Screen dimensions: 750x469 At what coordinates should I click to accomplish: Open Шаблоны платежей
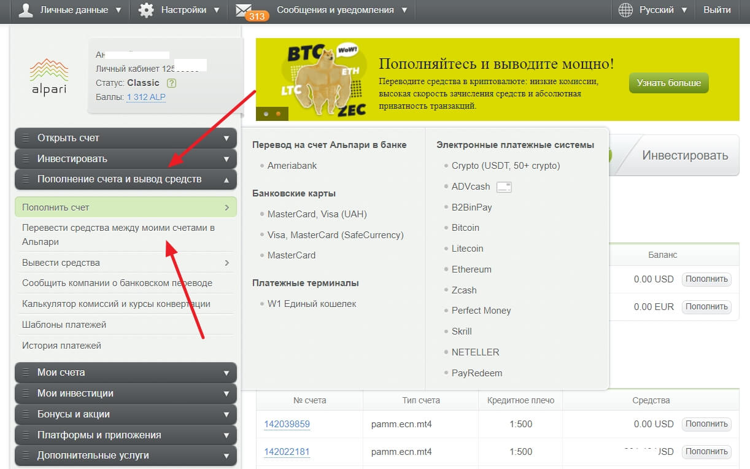(x=64, y=325)
